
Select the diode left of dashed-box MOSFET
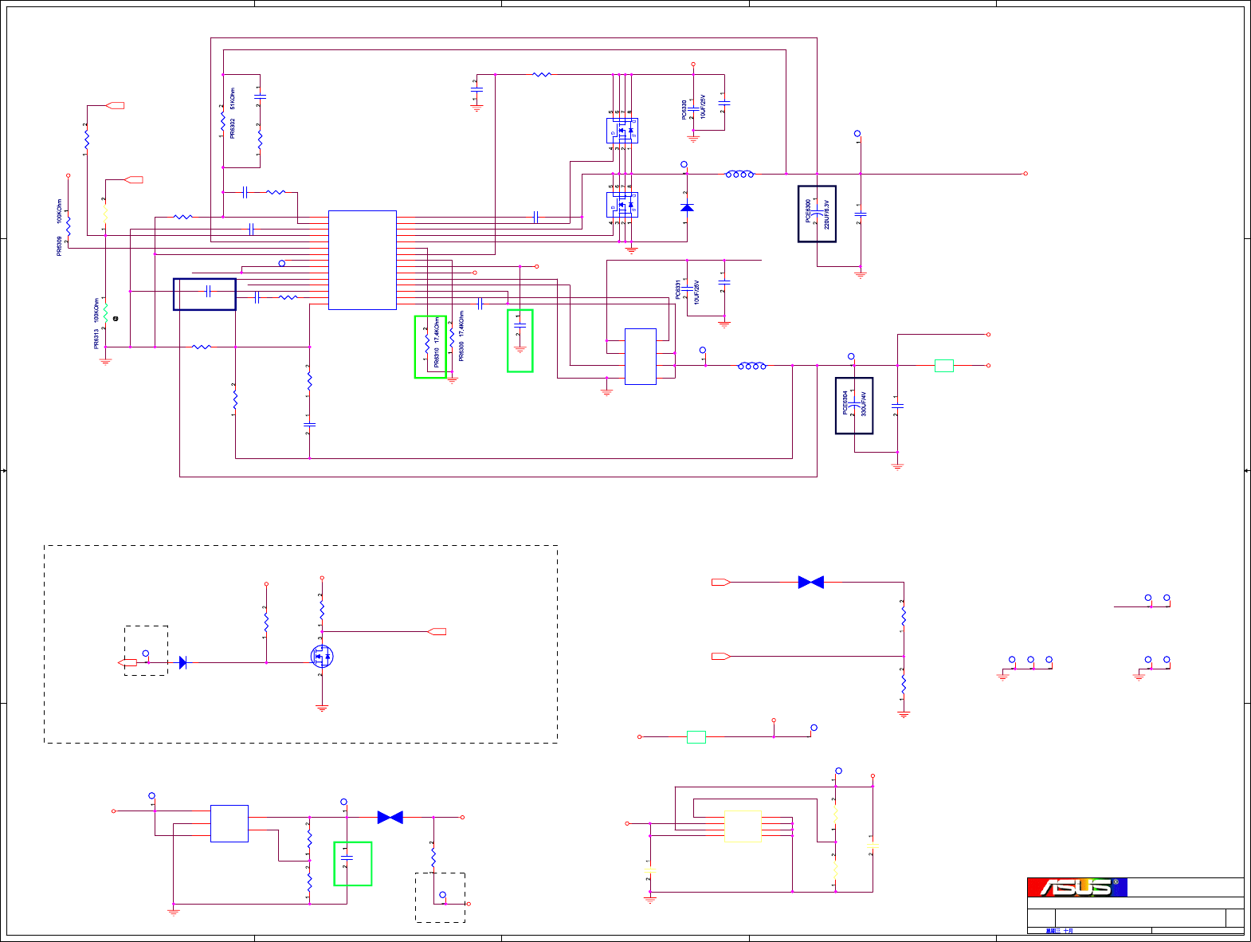[183, 662]
